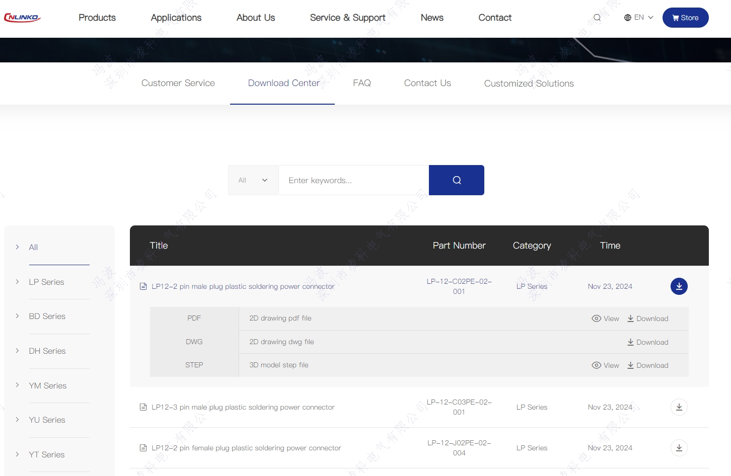Focus the Enter keywords search field
This screenshot has width=731, height=476.
[353, 180]
